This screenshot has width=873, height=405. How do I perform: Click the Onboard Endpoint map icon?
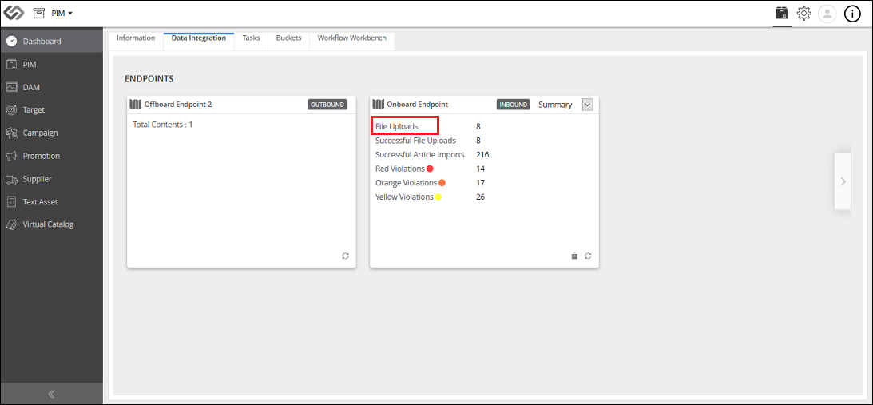[x=379, y=104]
